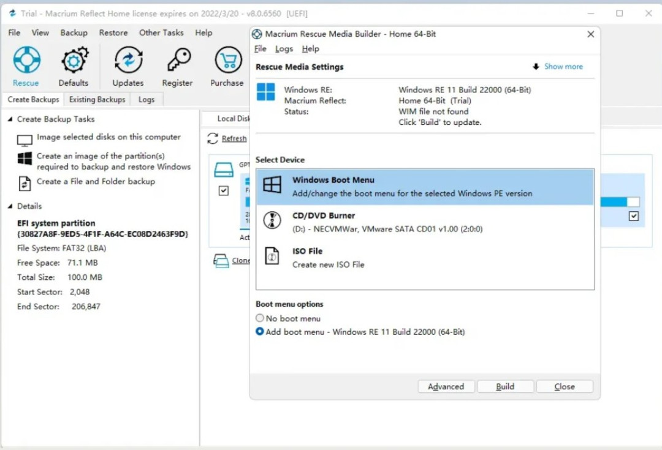Open the Purchase cart icon
Image resolution: width=662 pixels, height=450 pixels.
click(x=228, y=60)
